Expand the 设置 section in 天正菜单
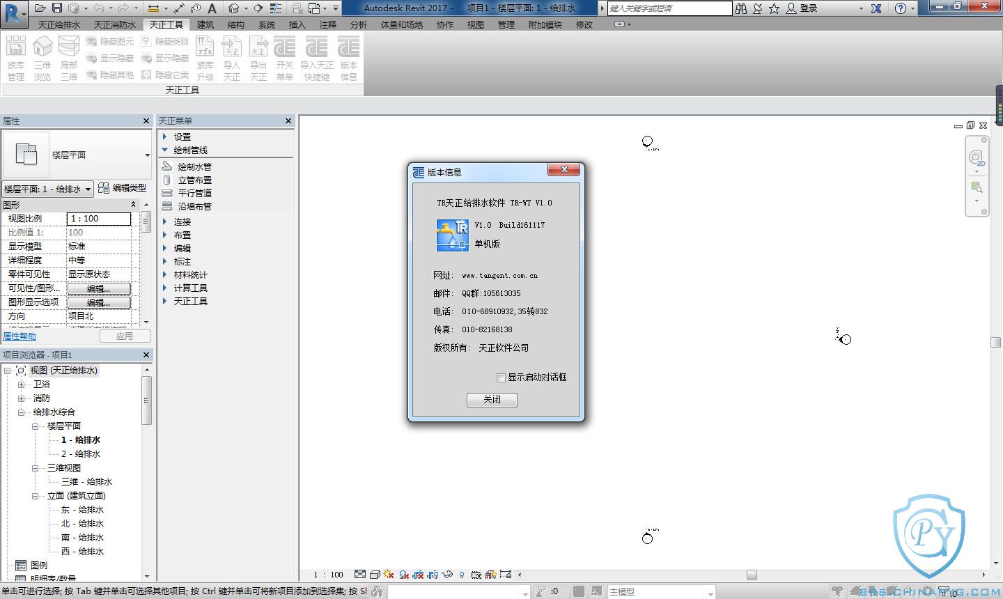 pyautogui.click(x=165, y=137)
